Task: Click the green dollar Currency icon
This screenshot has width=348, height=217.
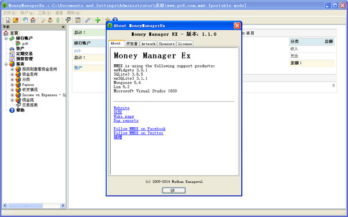Action: 57,20
